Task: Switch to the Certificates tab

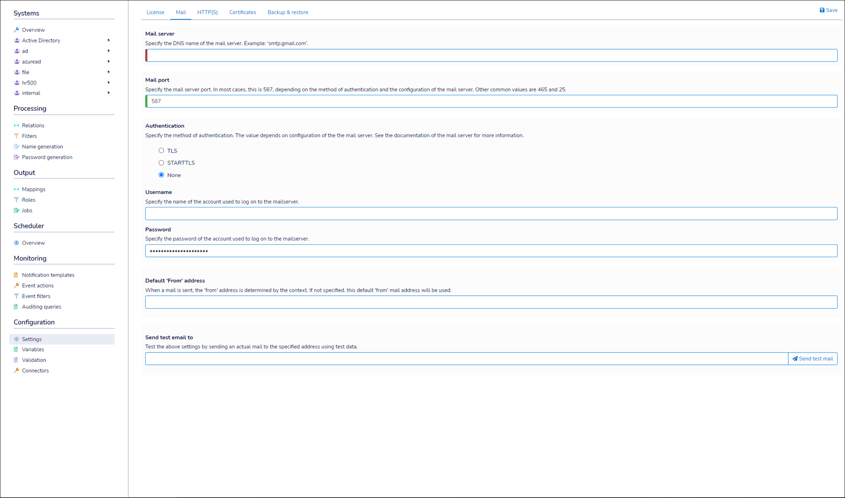Action: 242,12
